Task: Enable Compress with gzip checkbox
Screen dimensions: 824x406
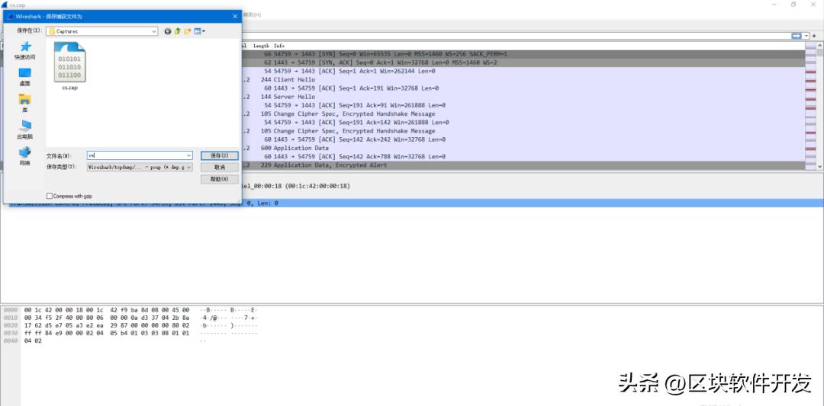Action: click(50, 197)
